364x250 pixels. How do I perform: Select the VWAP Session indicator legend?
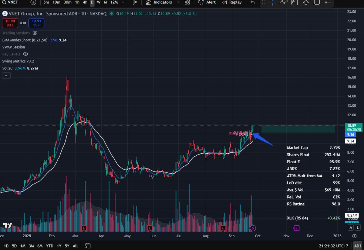click(14, 47)
